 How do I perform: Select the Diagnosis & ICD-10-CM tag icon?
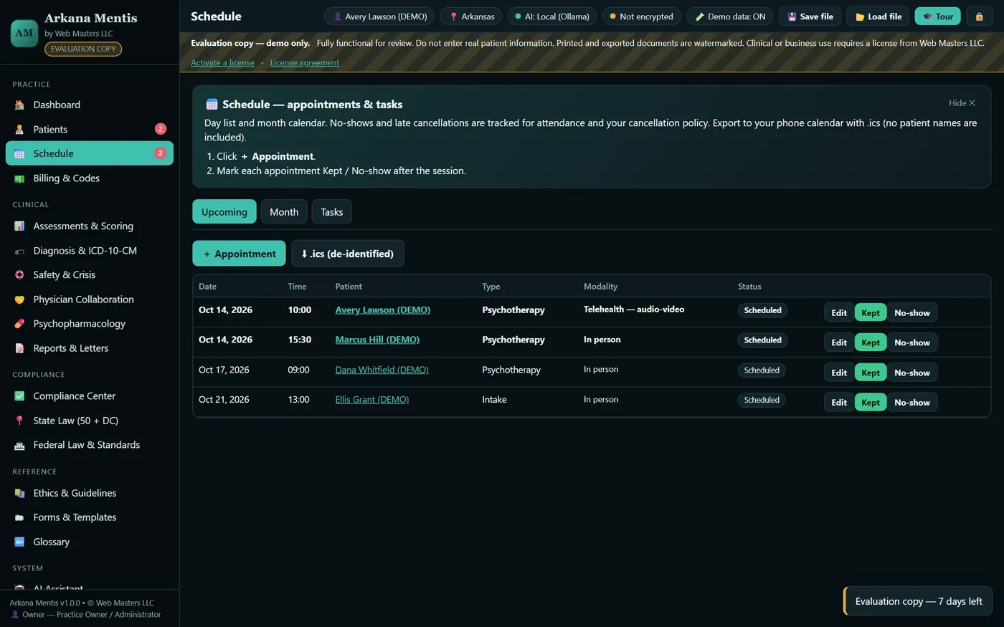coord(19,251)
